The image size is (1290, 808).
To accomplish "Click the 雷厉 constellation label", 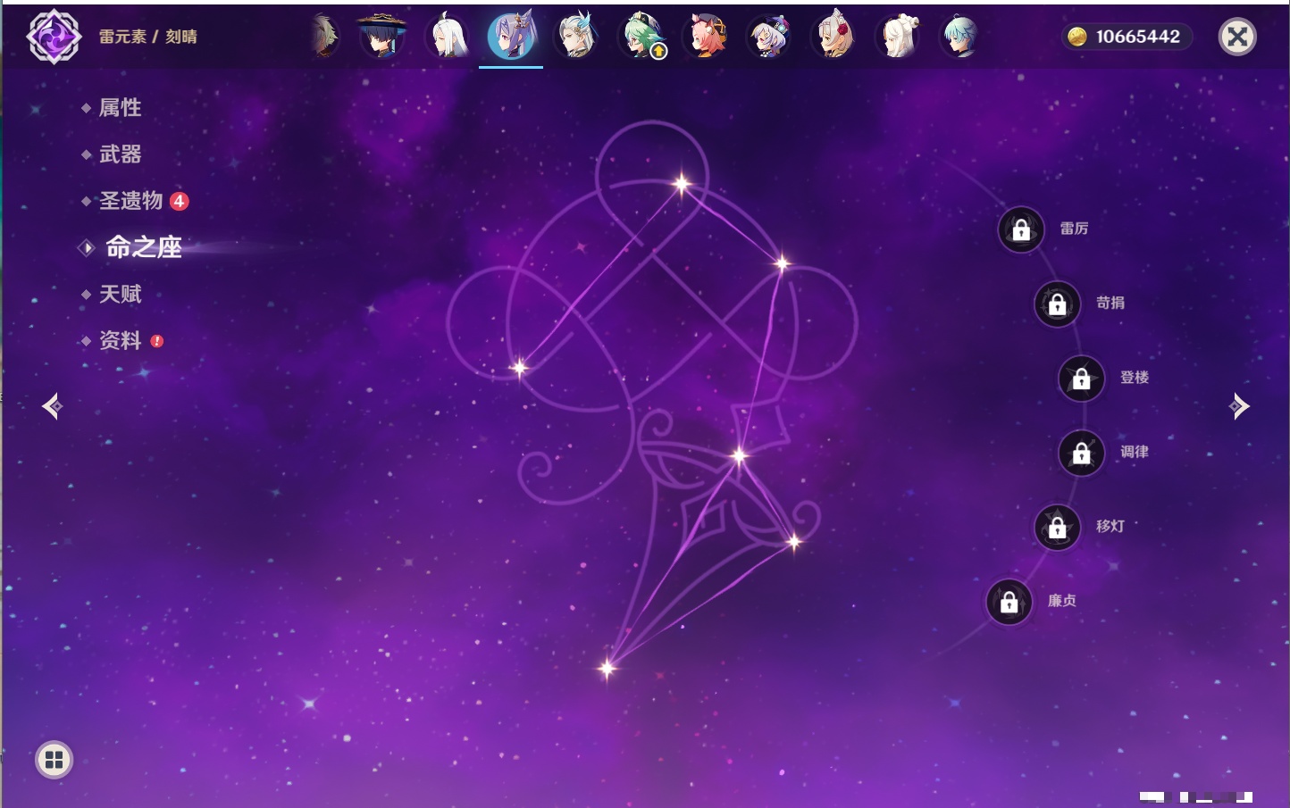I will point(1074,229).
